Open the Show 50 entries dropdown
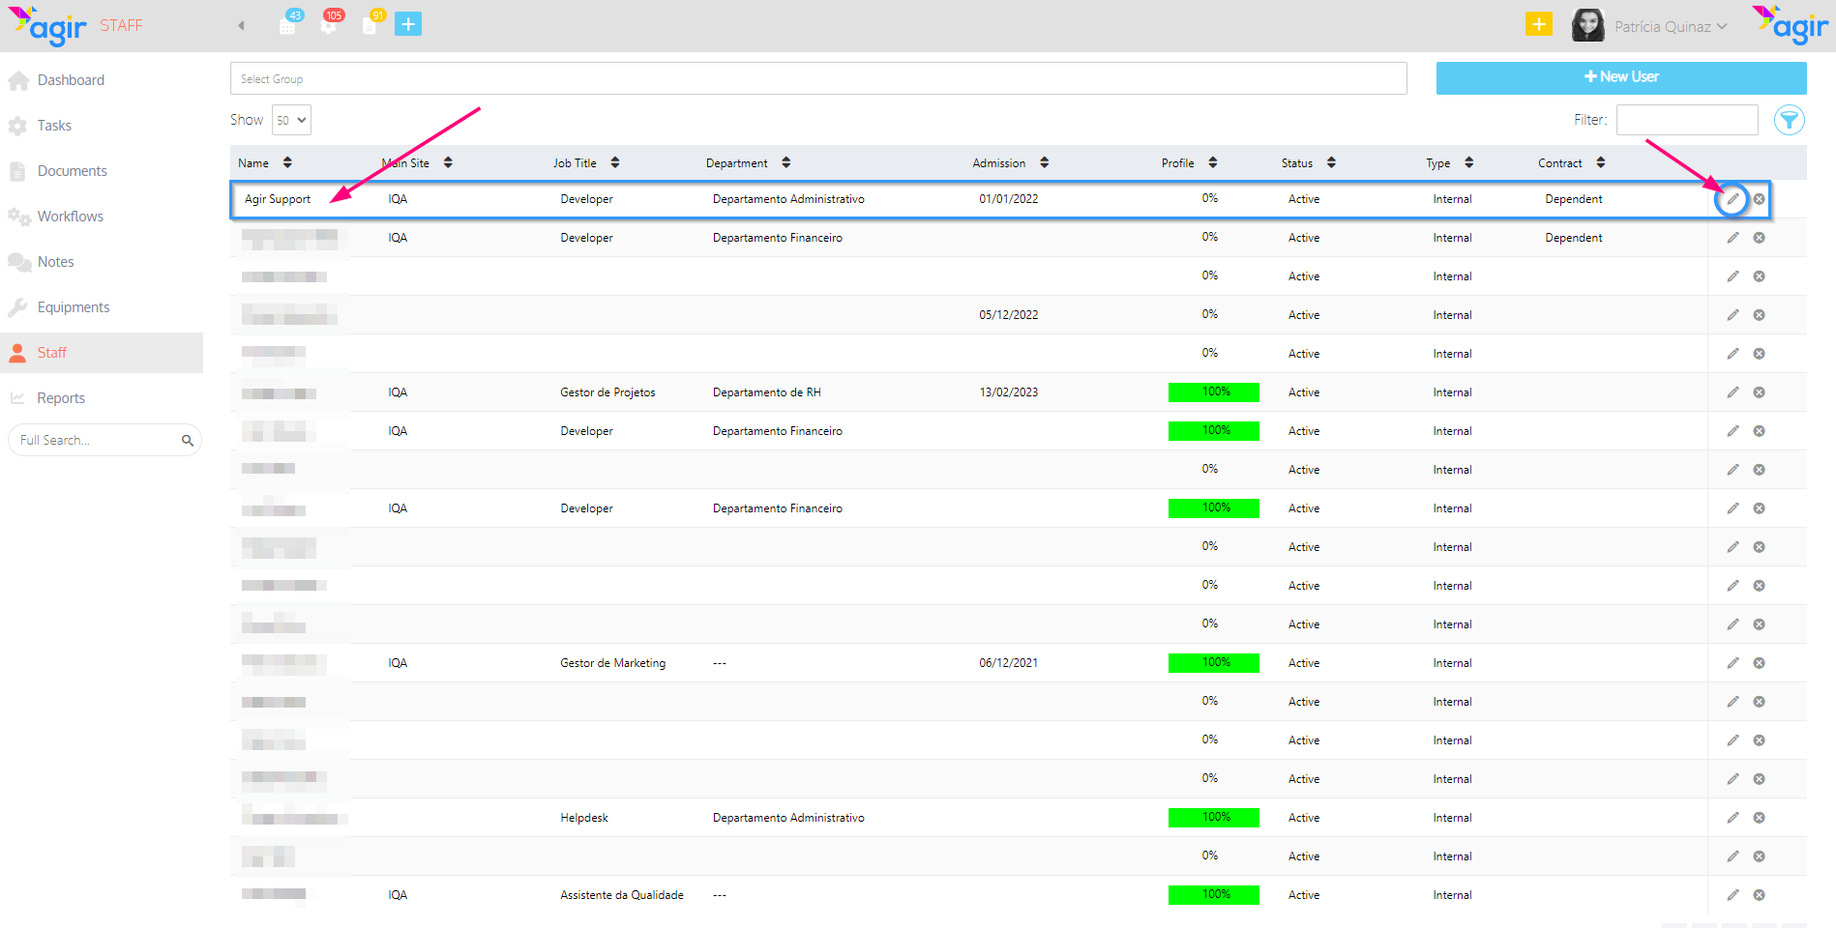Image resolution: width=1836 pixels, height=928 pixels. click(x=291, y=120)
